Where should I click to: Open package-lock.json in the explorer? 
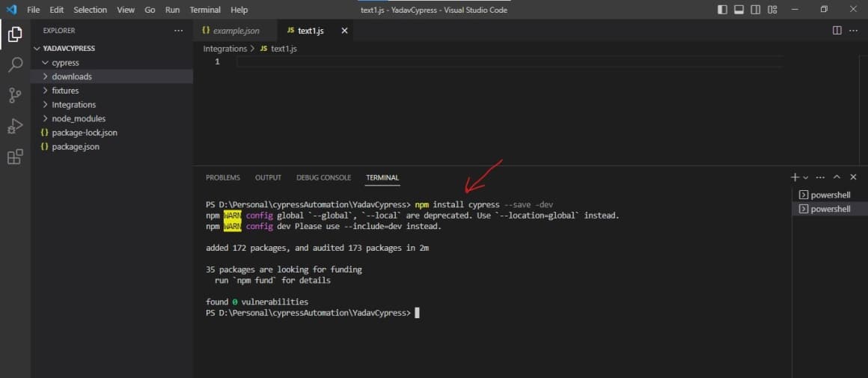click(111, 132)
